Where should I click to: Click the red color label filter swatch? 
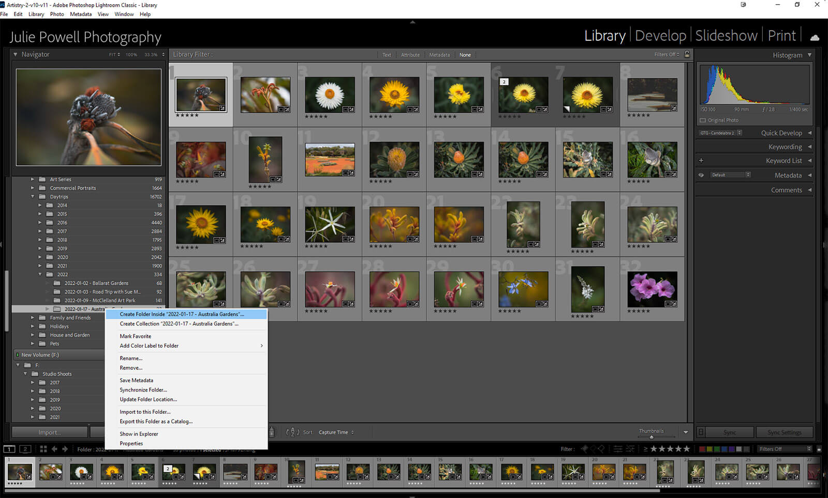tap(702, 449)
